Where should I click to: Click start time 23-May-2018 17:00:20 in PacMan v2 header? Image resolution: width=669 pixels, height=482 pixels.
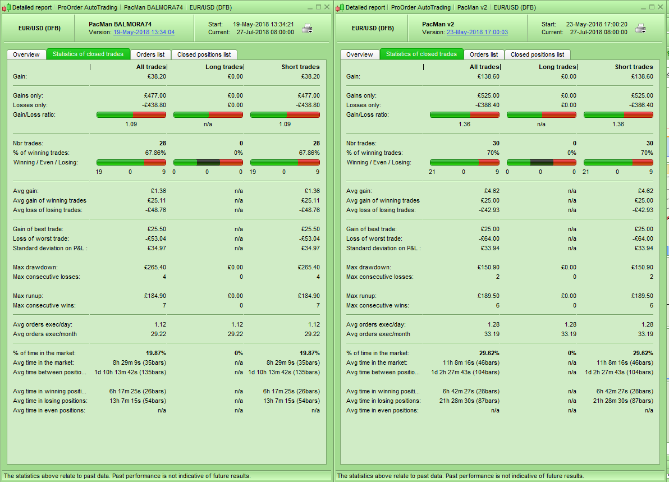(x=597, y=24)
